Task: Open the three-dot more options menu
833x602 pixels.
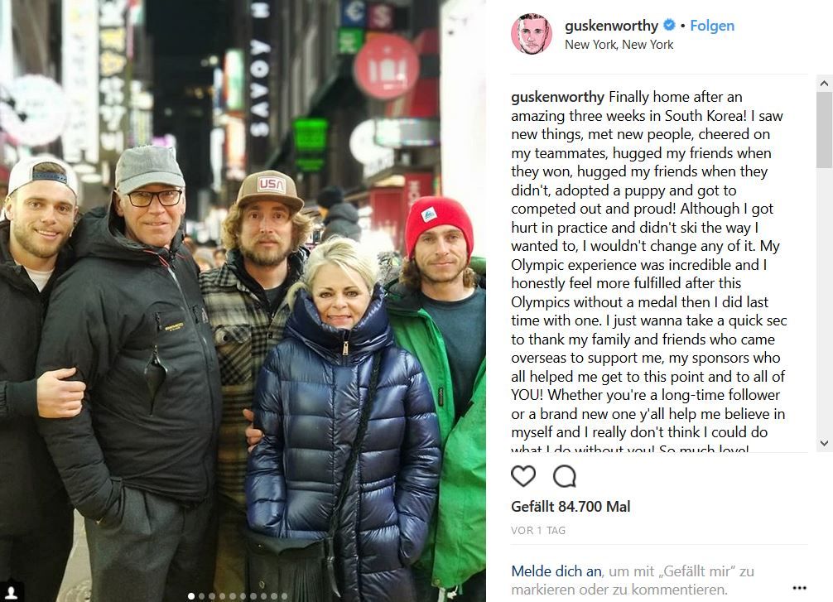Action: [x=799, y=588]
